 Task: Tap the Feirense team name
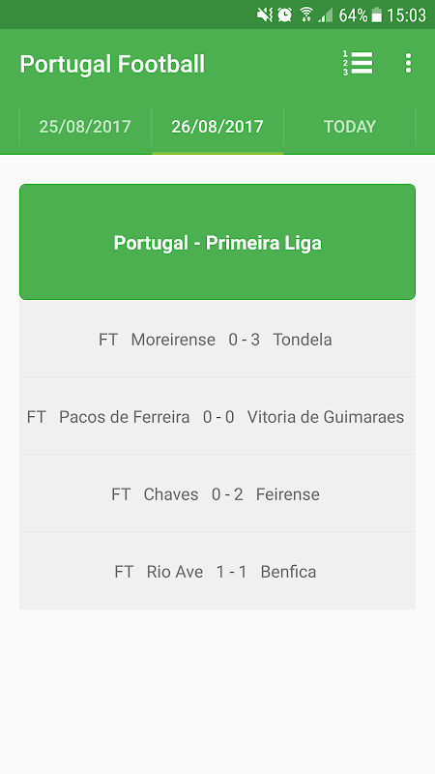(287, 494)
